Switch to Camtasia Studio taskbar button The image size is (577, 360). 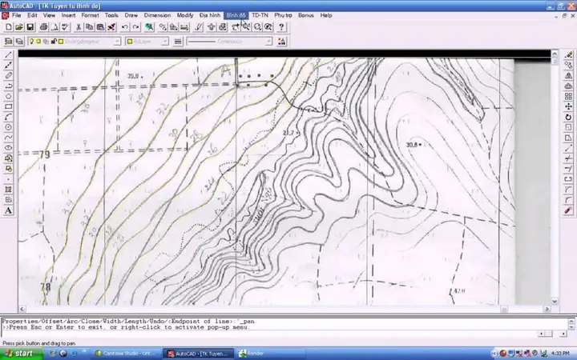pyautogui.click(x=127, y=354)
